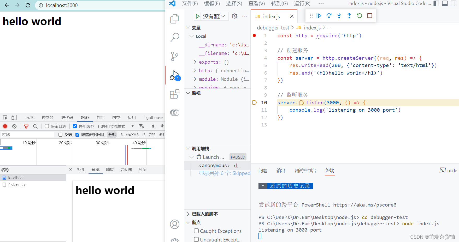Open network conditions wifi icon

(141, 126)
